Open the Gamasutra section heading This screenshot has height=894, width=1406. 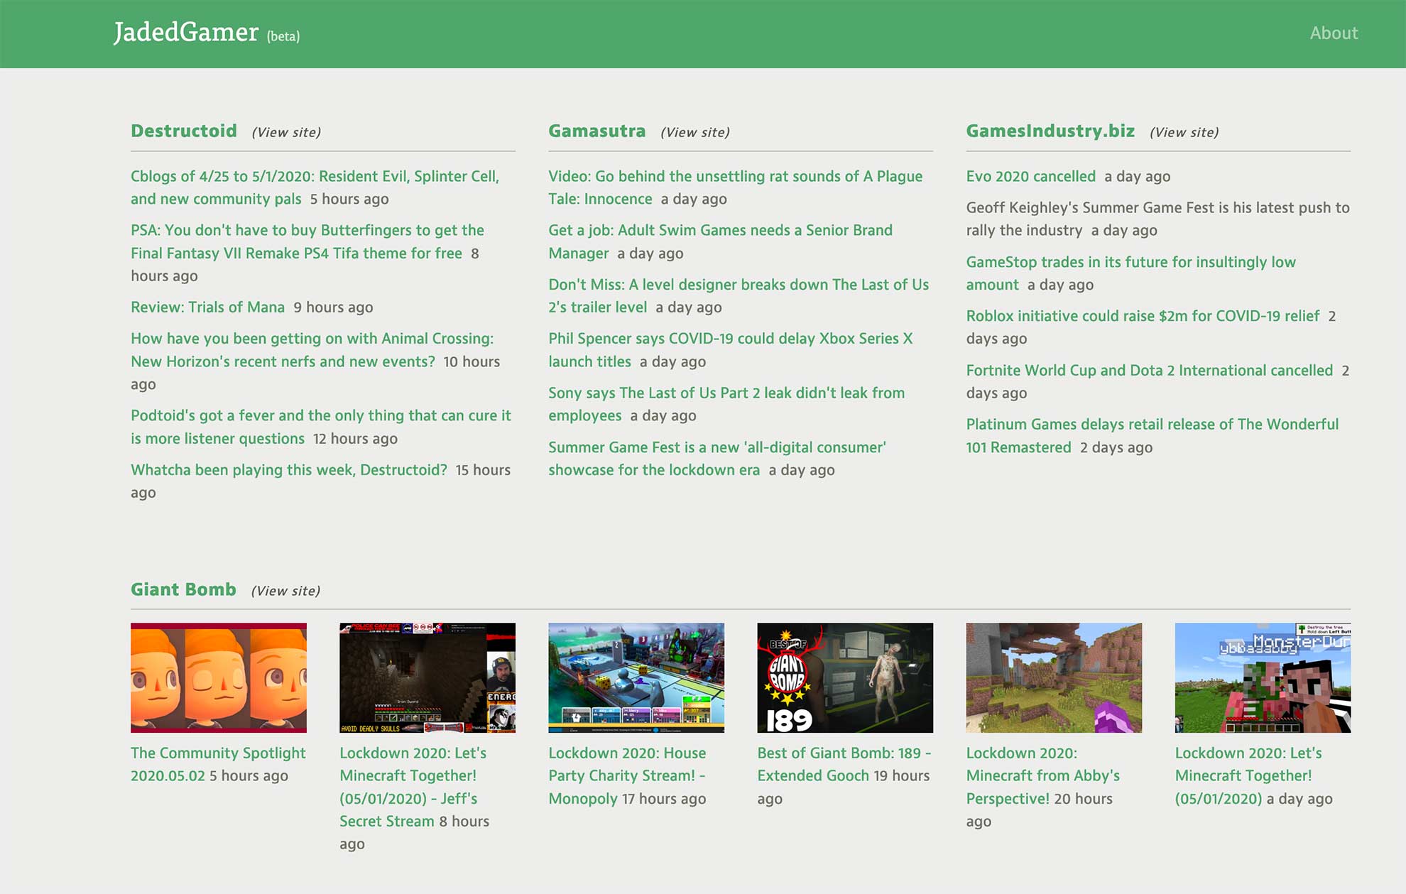(597, 131)
